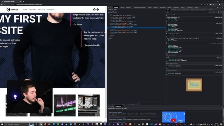
Task: Open the Recorder panel updates link
Action: (115, 112)
